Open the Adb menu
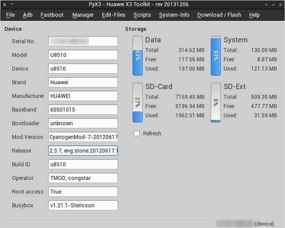The width and height of the screenshot is (285, 228). tap(28, 15)
